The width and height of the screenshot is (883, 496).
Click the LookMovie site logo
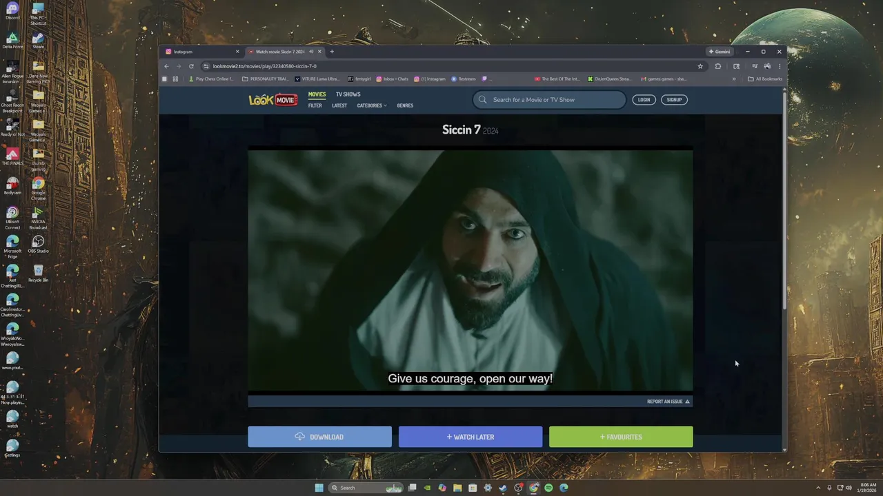[273, 100]
